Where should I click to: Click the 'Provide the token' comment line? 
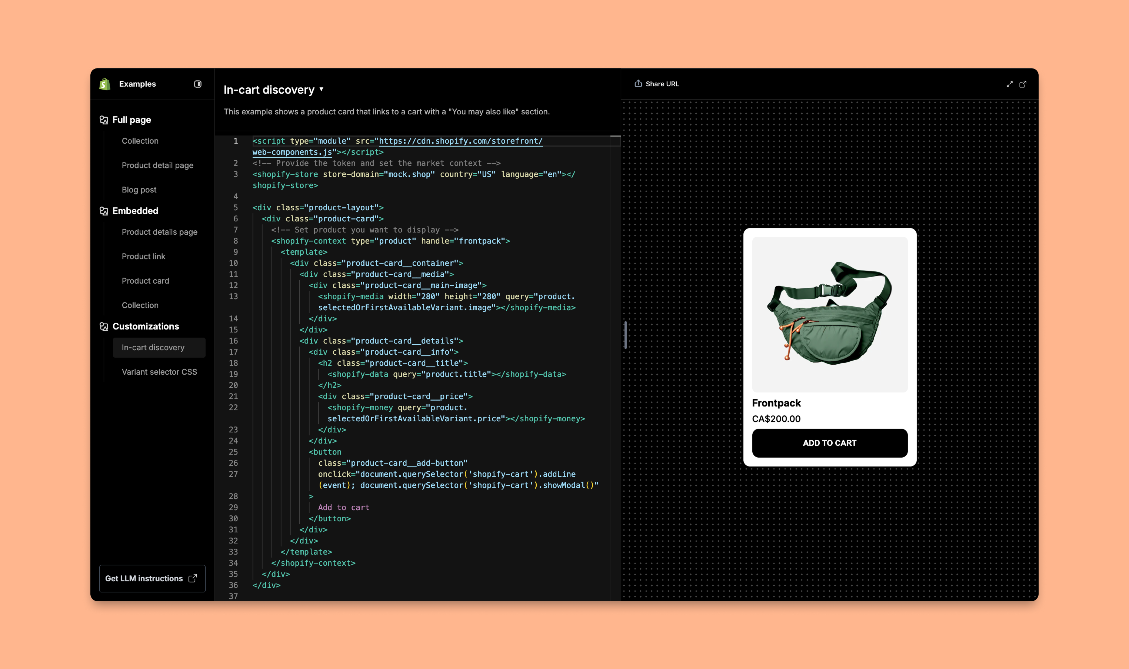376,163
